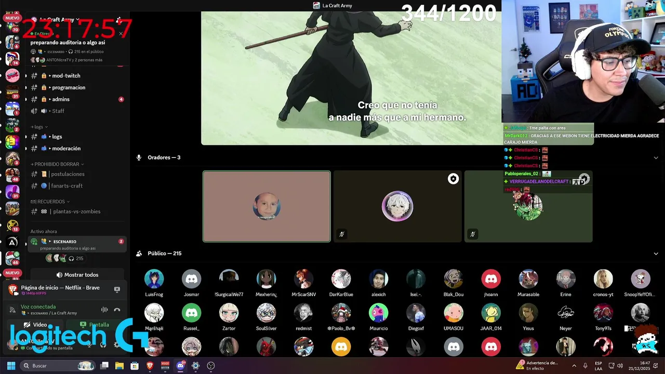Collapse the 'PROHIBIDO BORRAR' category
Viewport: 665px width, 374px height.
[56, 164]
